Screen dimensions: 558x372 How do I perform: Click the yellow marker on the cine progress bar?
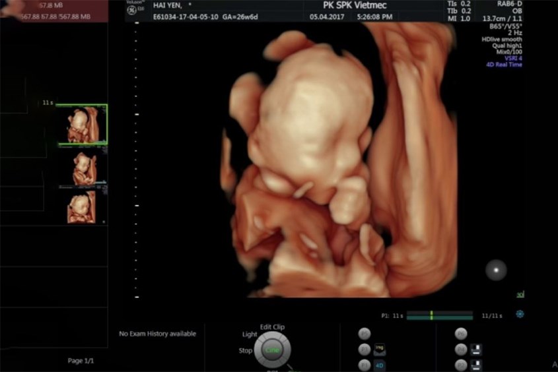[431, 315]
